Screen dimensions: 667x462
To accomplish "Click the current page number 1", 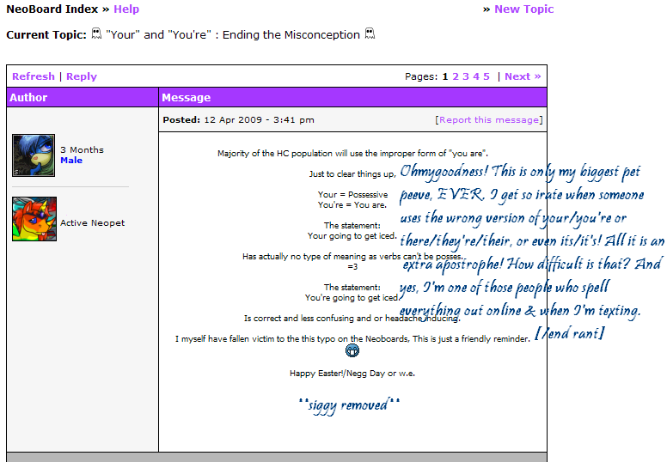I will click(445, 76).
